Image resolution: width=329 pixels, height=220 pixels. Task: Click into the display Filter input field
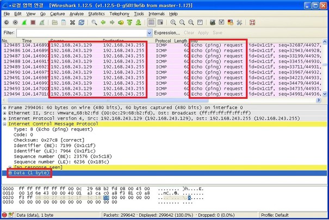click(x=82, y=33)
